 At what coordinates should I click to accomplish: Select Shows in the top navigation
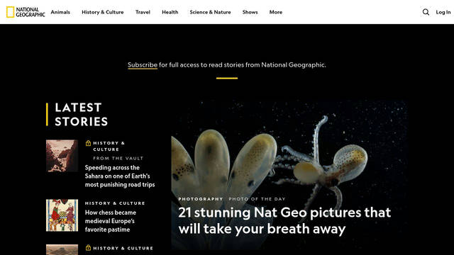pos(250,12)
